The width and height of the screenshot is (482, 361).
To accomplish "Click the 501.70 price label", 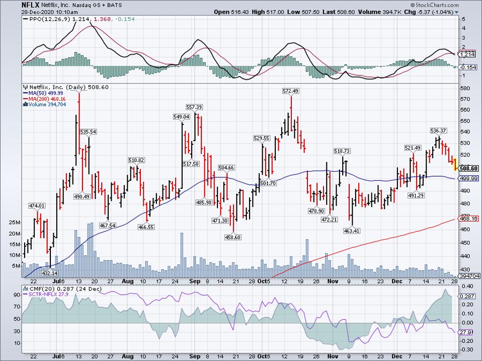I will click(268, 183).
